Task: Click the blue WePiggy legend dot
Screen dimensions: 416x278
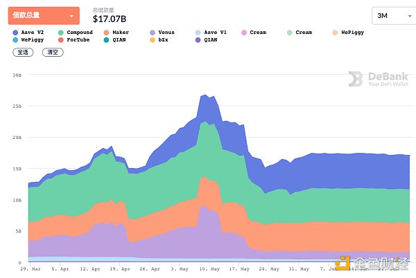Action: [15, 39]
